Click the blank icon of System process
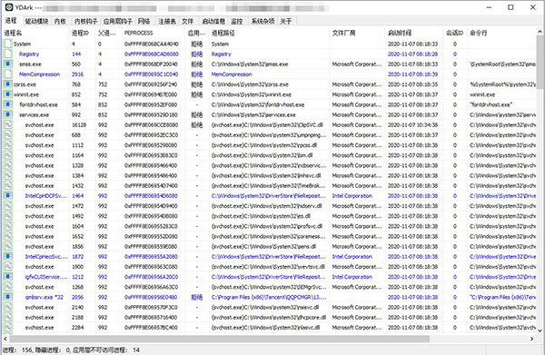This screenshot has width=545, height=355. point(8,44)
